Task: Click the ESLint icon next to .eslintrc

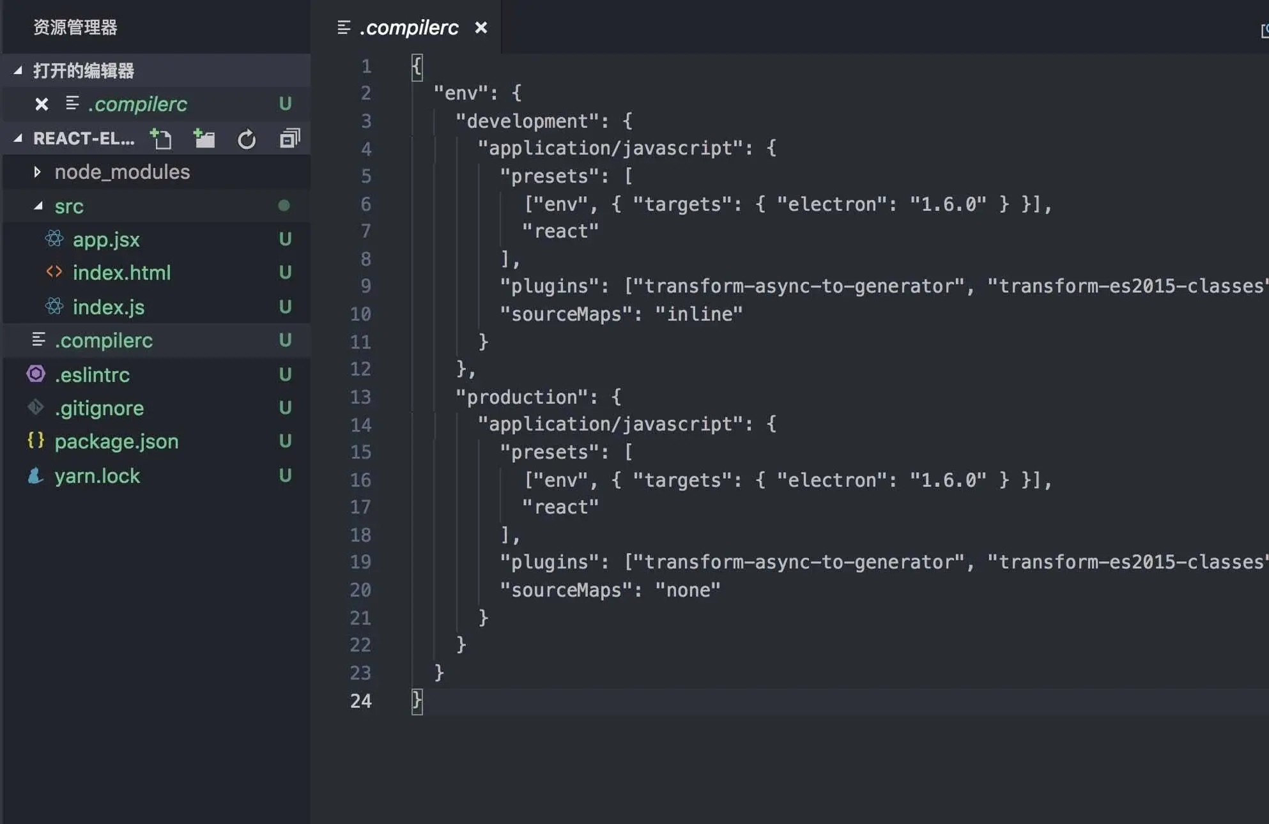Action: click(36, 374)
